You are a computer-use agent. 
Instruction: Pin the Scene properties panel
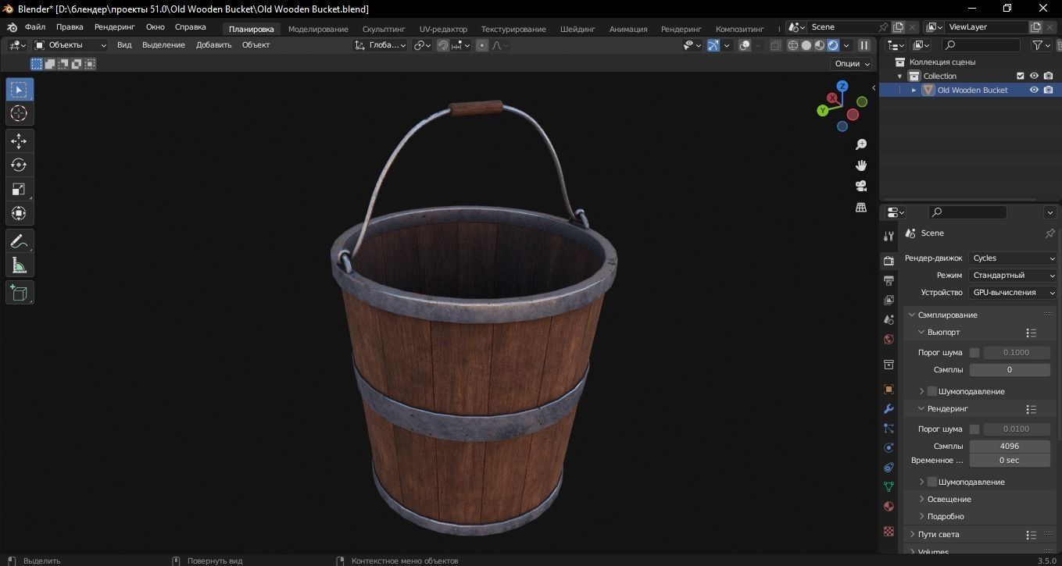tap(1049, 233)
